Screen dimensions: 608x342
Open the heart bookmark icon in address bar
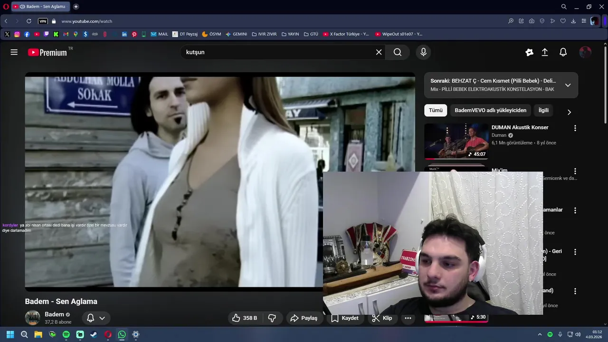coord(563,21)
